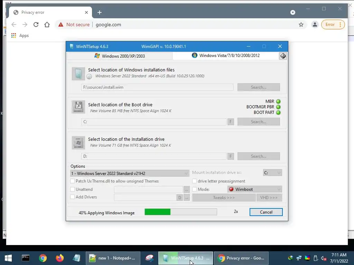Bookmark this page with the star icon
This screenshot has width=354, height=265.
[301, 24]
